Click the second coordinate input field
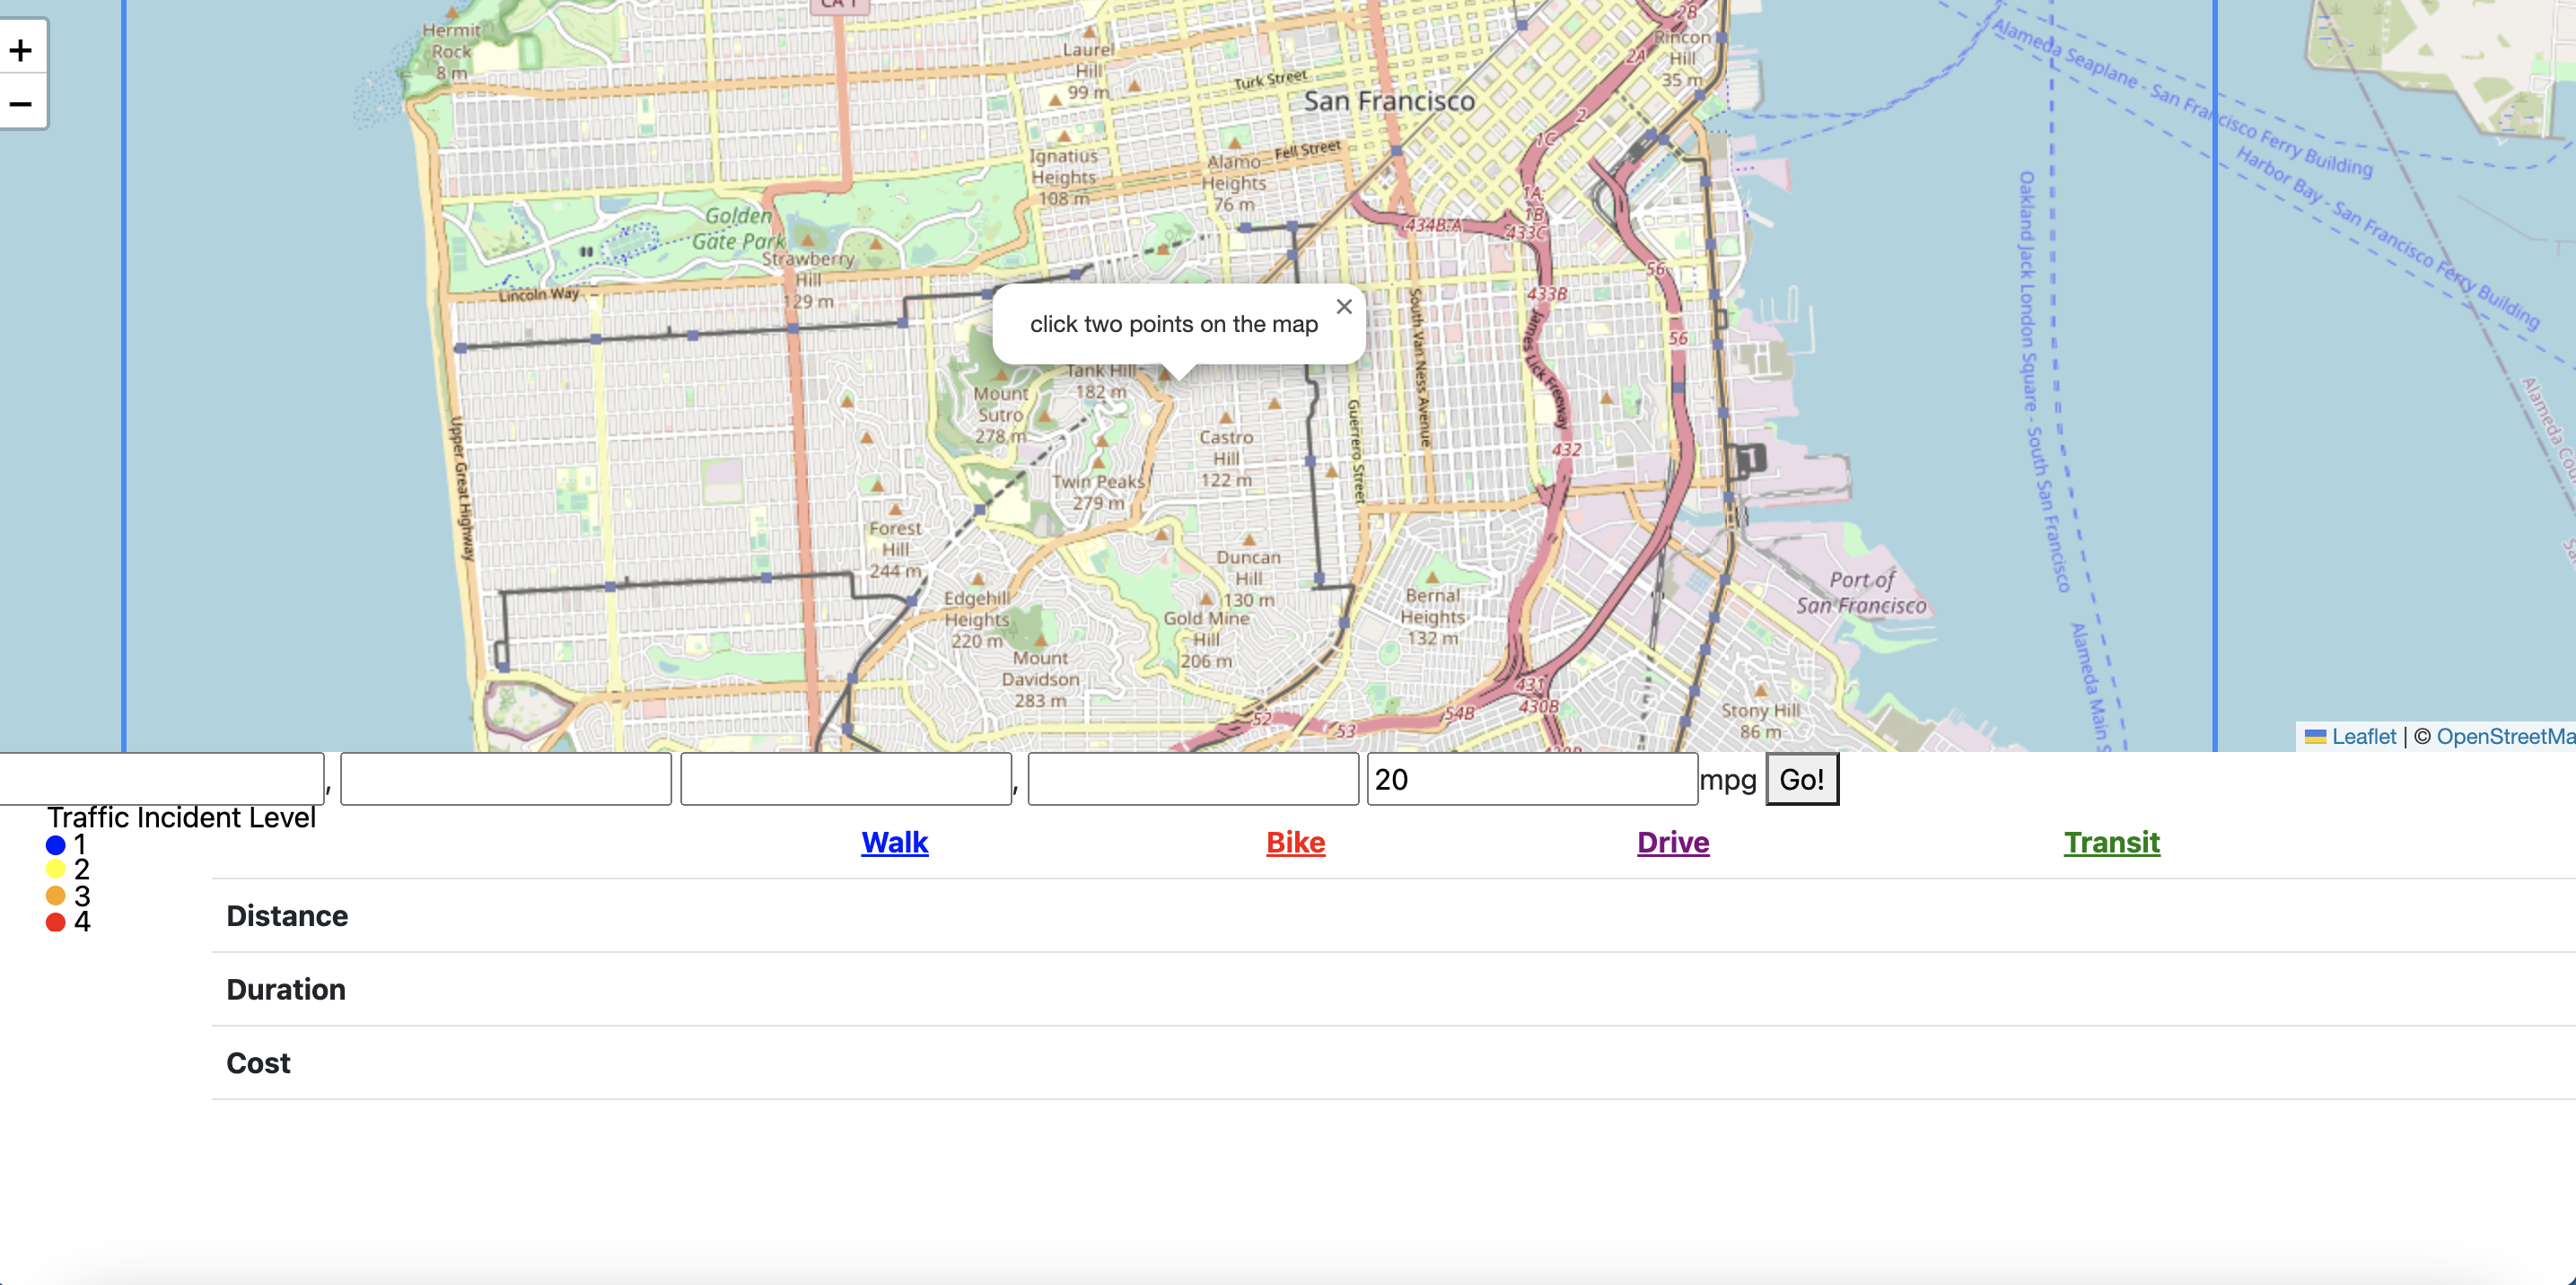The image size is (2576, 1285). (x=505, y=779)
